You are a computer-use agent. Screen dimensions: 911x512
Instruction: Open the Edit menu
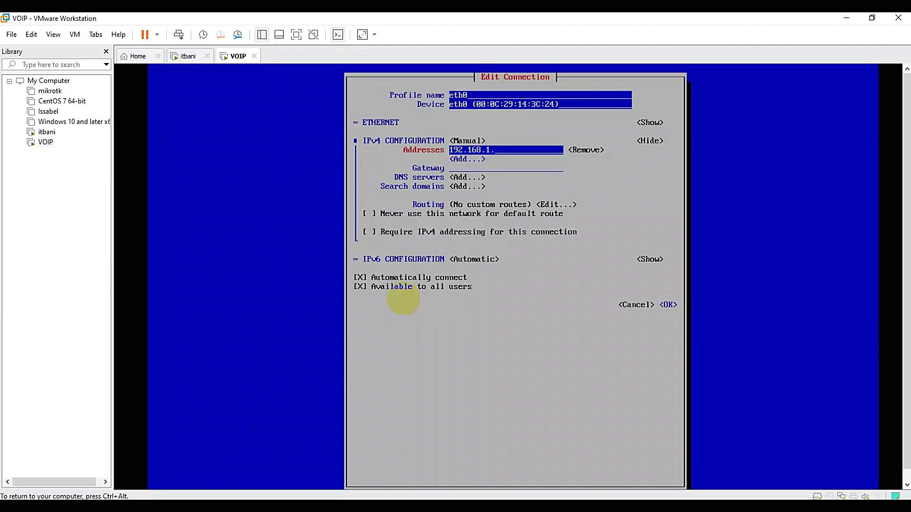click(x=31, y=35)
